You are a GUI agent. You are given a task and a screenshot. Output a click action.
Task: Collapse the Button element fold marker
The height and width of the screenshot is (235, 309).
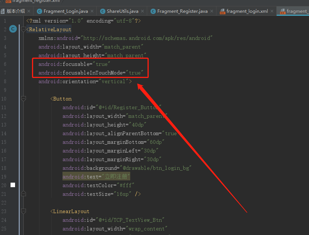coord(23,98)
